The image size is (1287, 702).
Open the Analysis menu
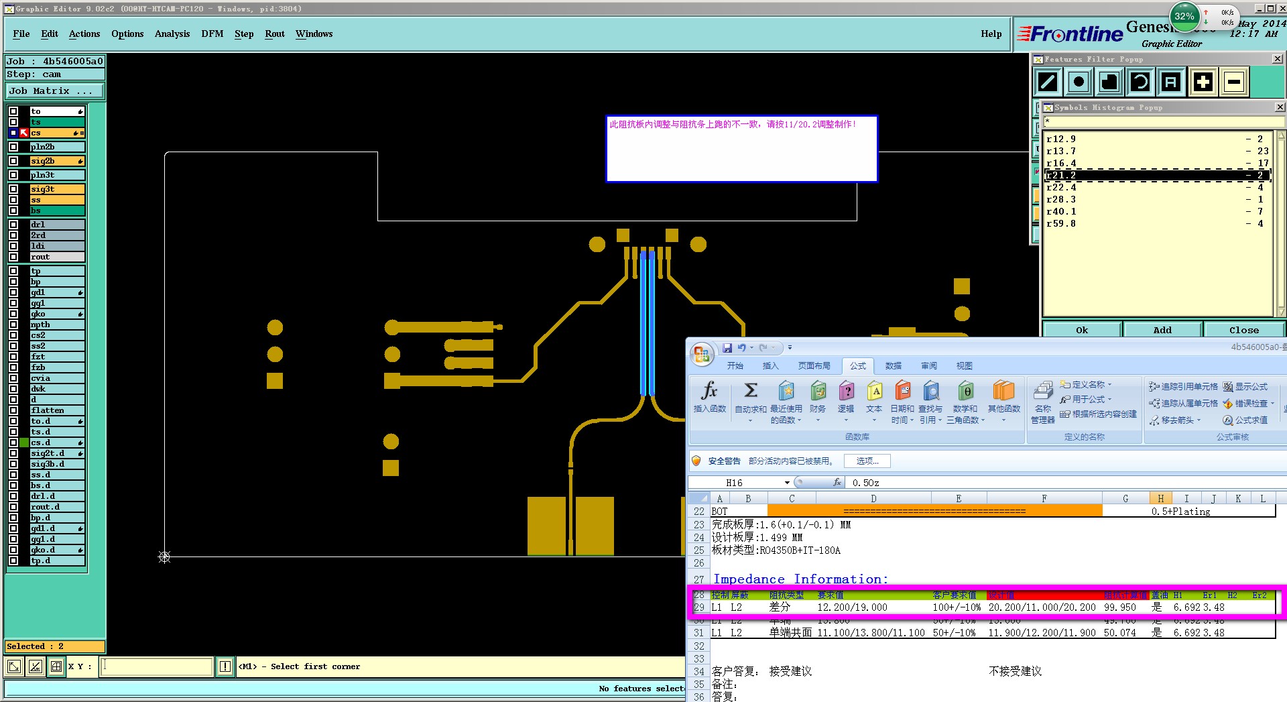[172, 34]
